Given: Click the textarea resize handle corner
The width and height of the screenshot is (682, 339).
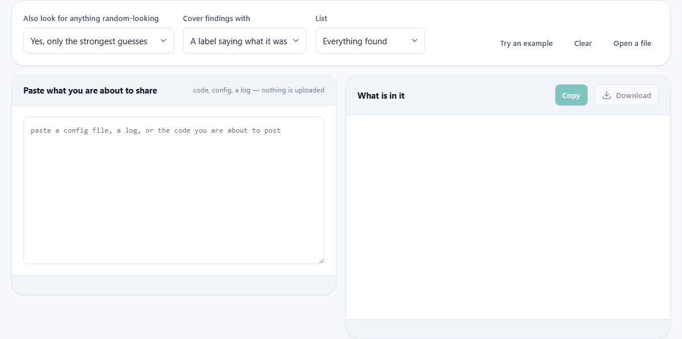Looking at the screenshot, I should 321,261.
